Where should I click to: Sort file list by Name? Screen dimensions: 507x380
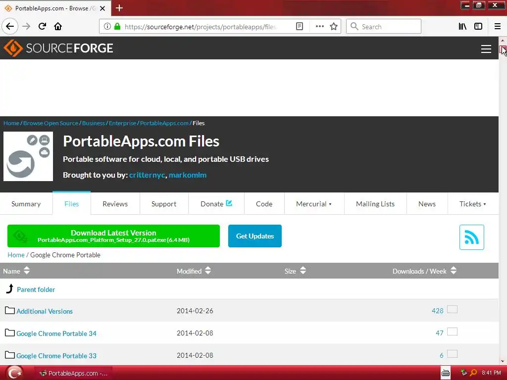(x=16, y=271)
